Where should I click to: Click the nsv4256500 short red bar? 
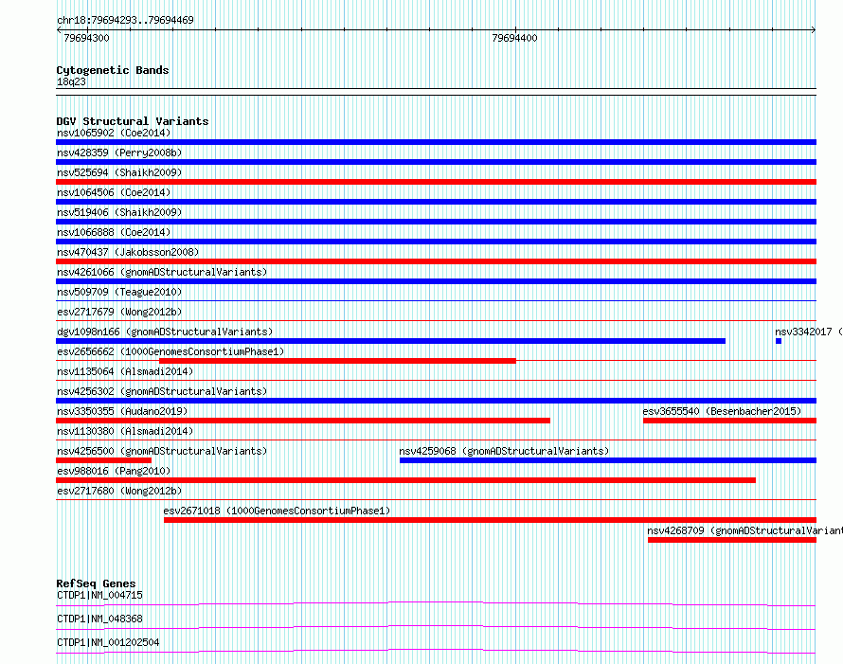(x=104, y=460)
